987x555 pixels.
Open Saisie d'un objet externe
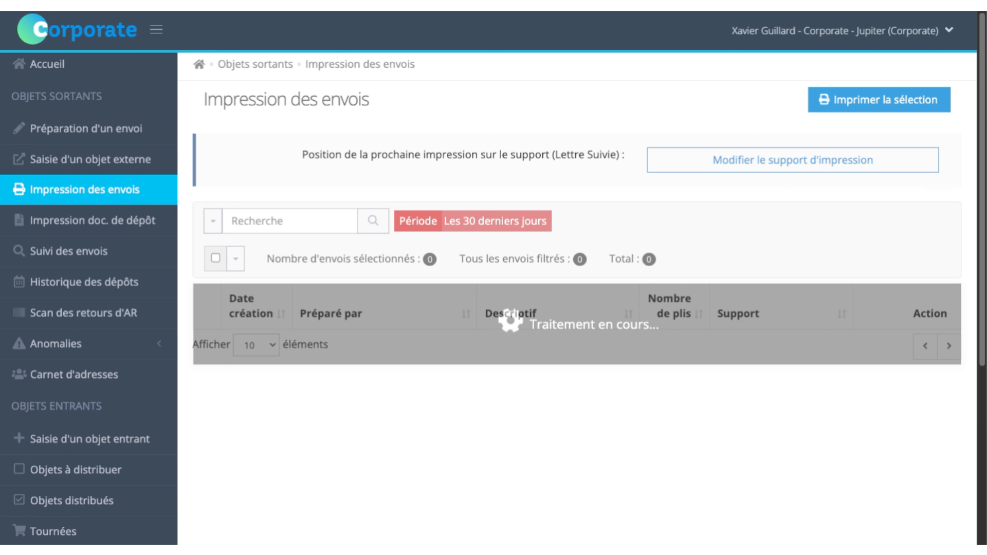88,159
